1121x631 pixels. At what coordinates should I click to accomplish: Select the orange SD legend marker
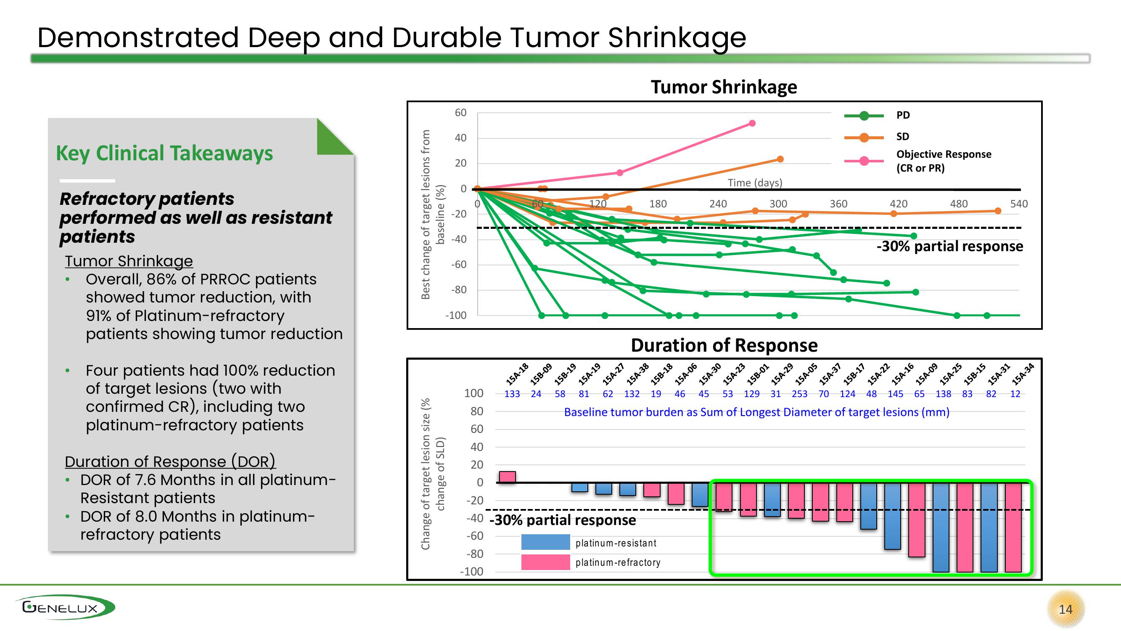click(x=864, y=137)
